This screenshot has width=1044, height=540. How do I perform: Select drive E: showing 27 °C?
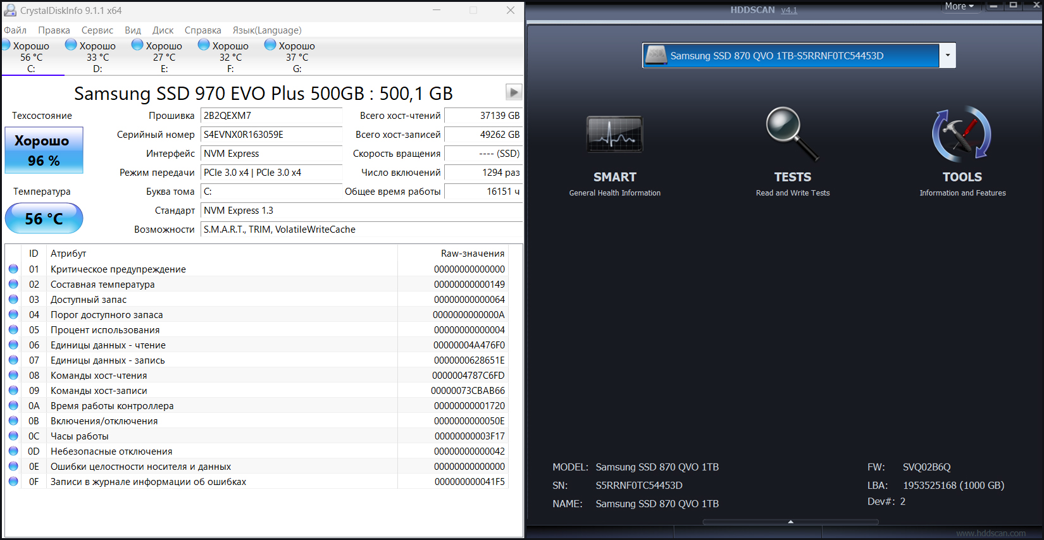[x=163, y=56]
